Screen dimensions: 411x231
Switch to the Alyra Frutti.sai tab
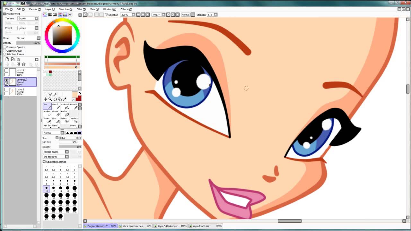tap(205, 226)
